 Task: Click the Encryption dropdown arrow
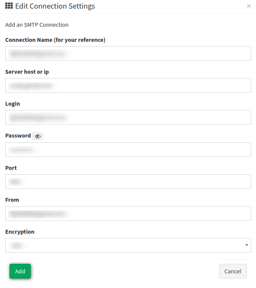tap(247, 245)
